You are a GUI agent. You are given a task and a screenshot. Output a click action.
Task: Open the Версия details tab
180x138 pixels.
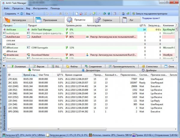point(38,66)
